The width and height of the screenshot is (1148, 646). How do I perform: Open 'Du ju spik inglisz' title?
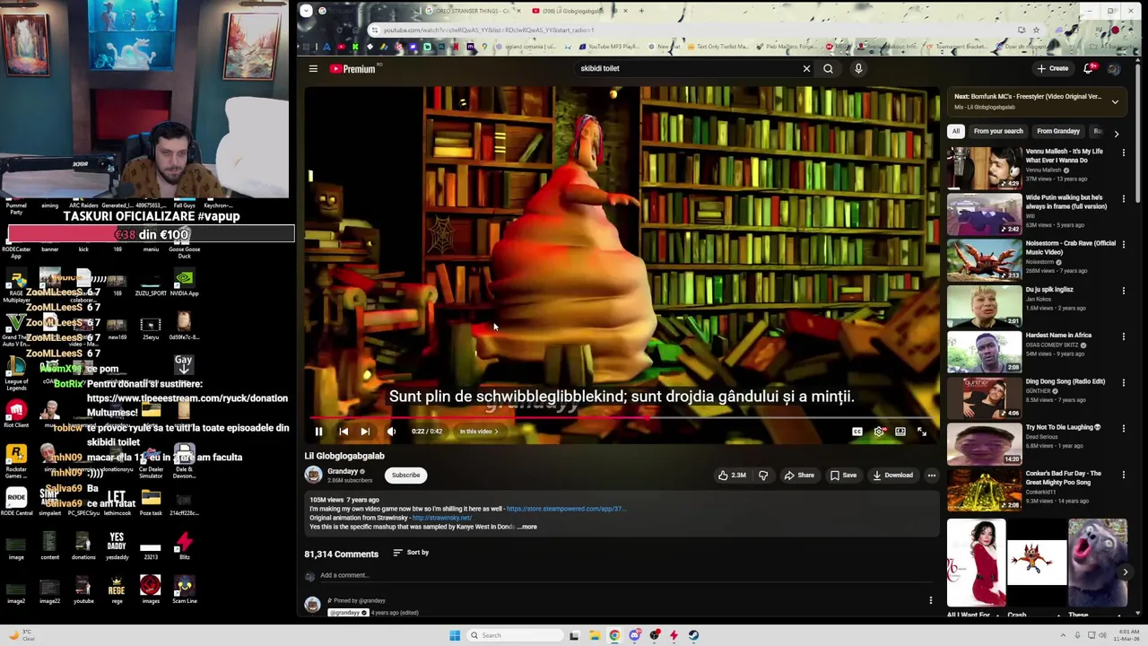(1049, 290)
